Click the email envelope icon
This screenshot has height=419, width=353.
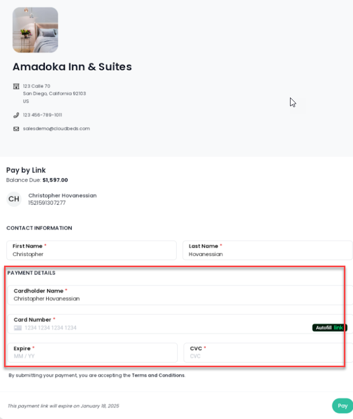point(16,129)
